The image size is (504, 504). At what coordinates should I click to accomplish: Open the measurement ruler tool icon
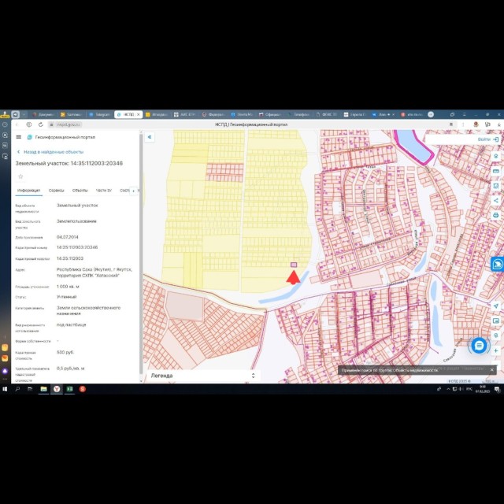click(495, 171)
